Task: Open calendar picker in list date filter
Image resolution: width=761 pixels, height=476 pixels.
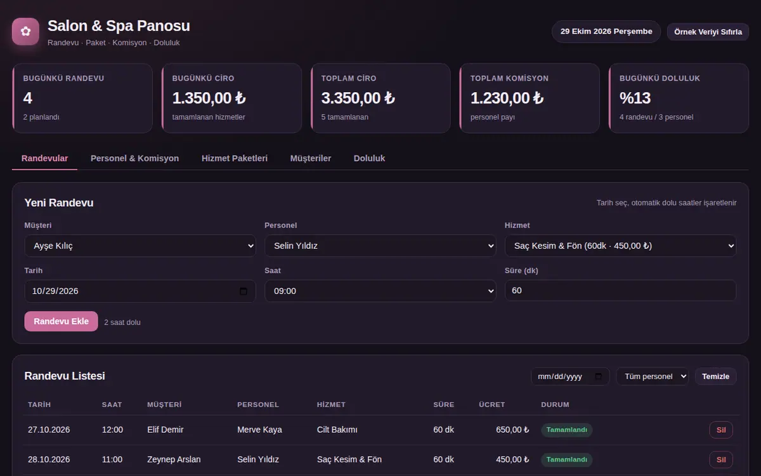Action: tap(599, 376)
